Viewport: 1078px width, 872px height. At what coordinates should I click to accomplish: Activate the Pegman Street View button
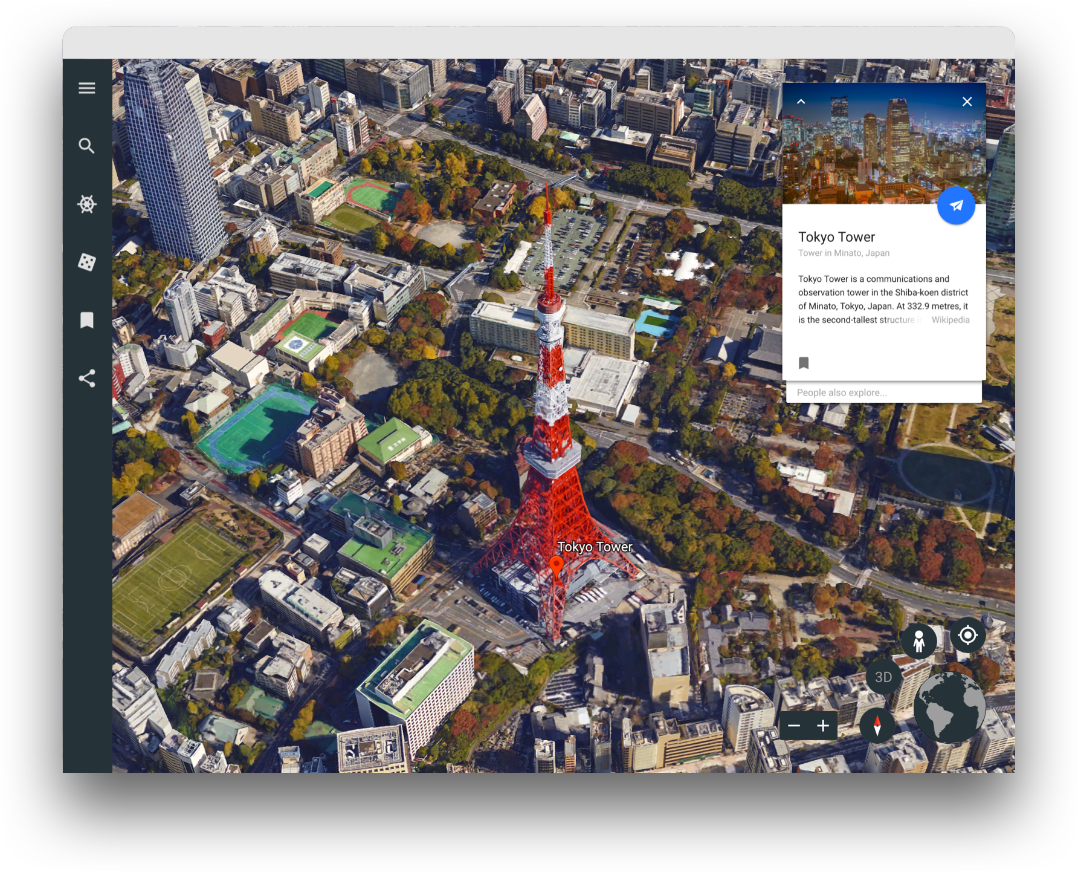918,641
